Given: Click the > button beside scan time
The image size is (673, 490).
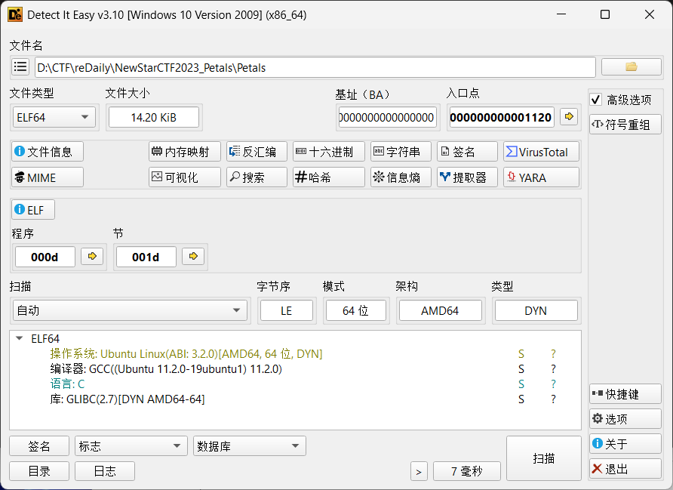Looking at the screenshot, I should click(419, 472).
